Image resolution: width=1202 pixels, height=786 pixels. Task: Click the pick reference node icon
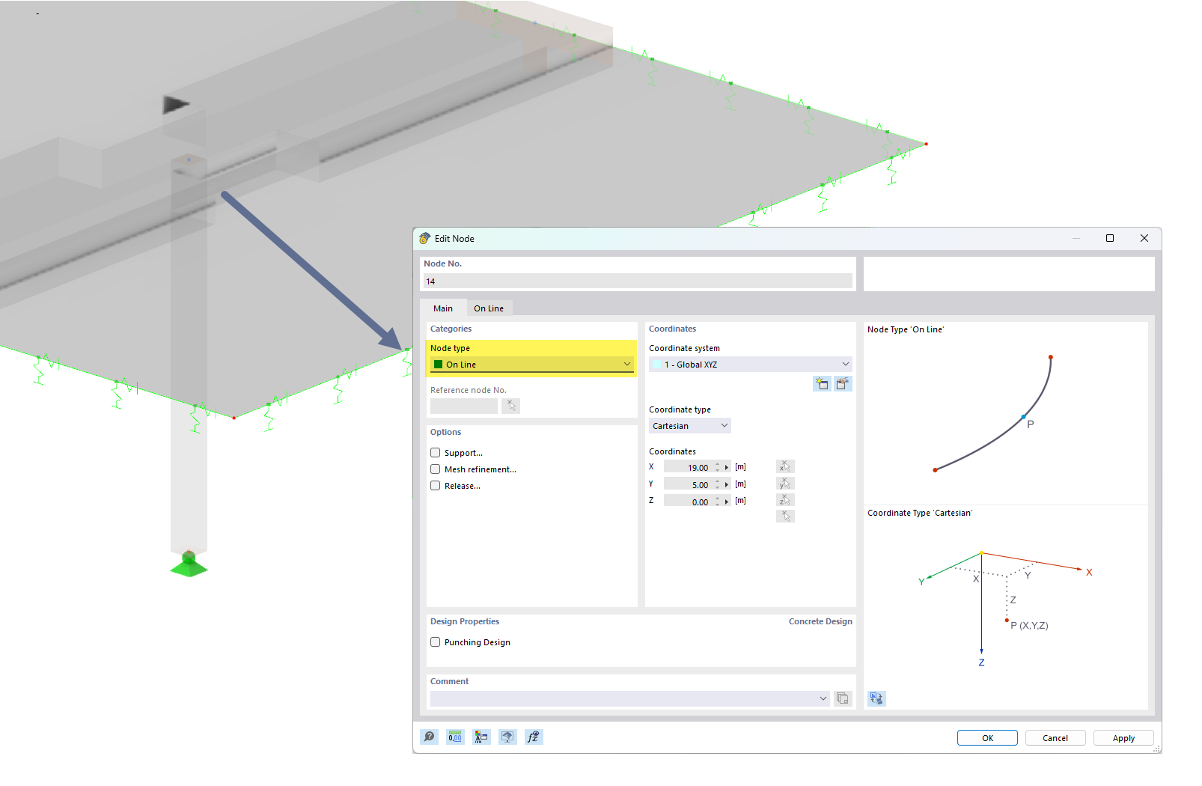pos(510,406)
